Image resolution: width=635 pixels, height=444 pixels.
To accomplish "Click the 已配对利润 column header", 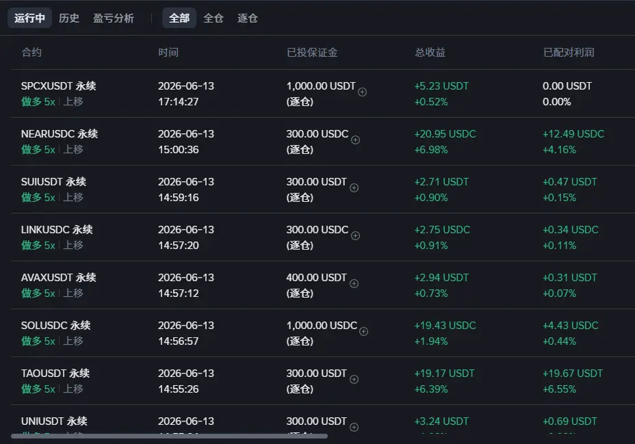I will coord(569,52).
